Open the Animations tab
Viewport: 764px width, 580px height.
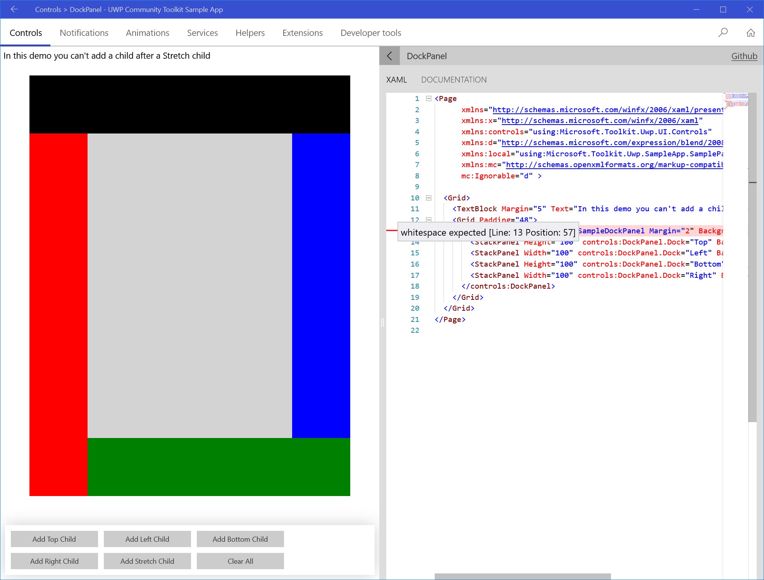(148, 33)
